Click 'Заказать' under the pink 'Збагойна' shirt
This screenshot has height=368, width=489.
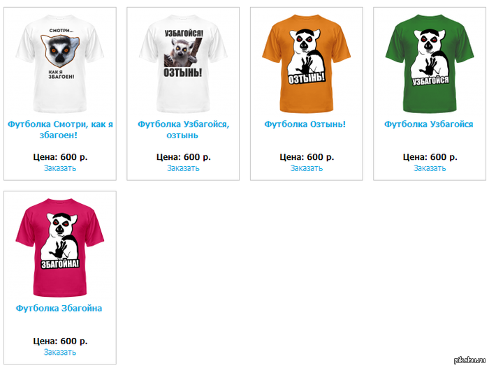60,352
